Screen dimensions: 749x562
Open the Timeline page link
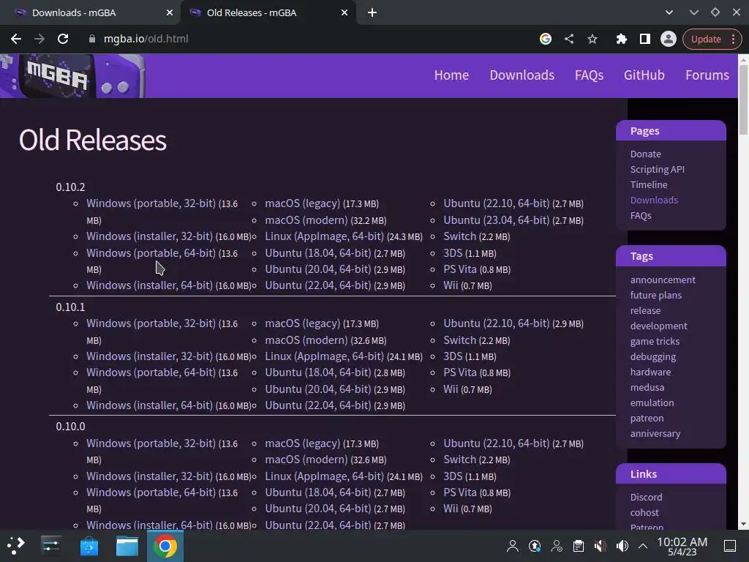point(648,184)
